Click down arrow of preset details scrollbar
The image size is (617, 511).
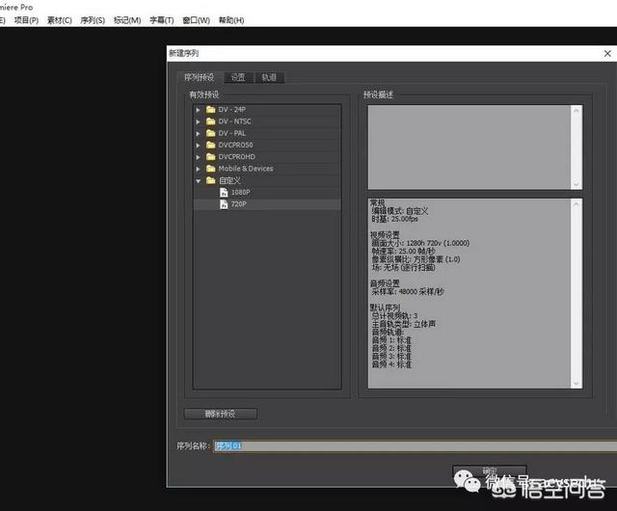click(577, 383)
